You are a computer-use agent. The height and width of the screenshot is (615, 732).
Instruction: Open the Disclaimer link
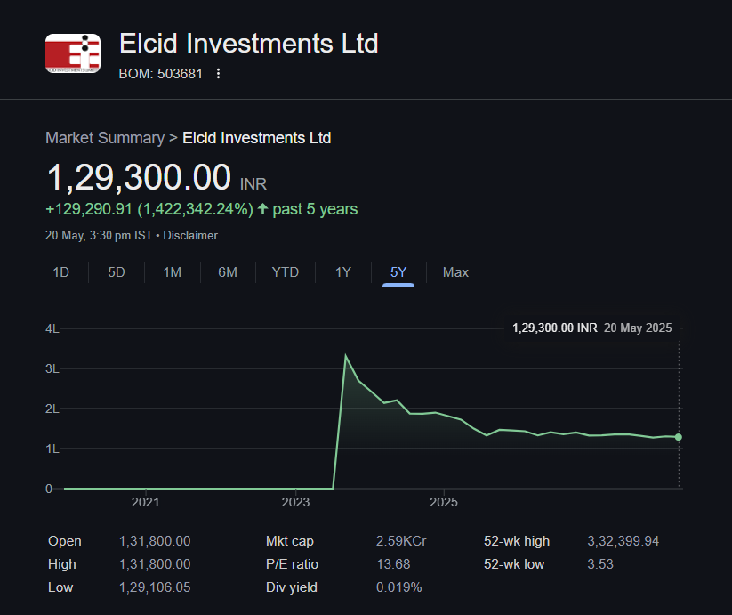(190, 235)
